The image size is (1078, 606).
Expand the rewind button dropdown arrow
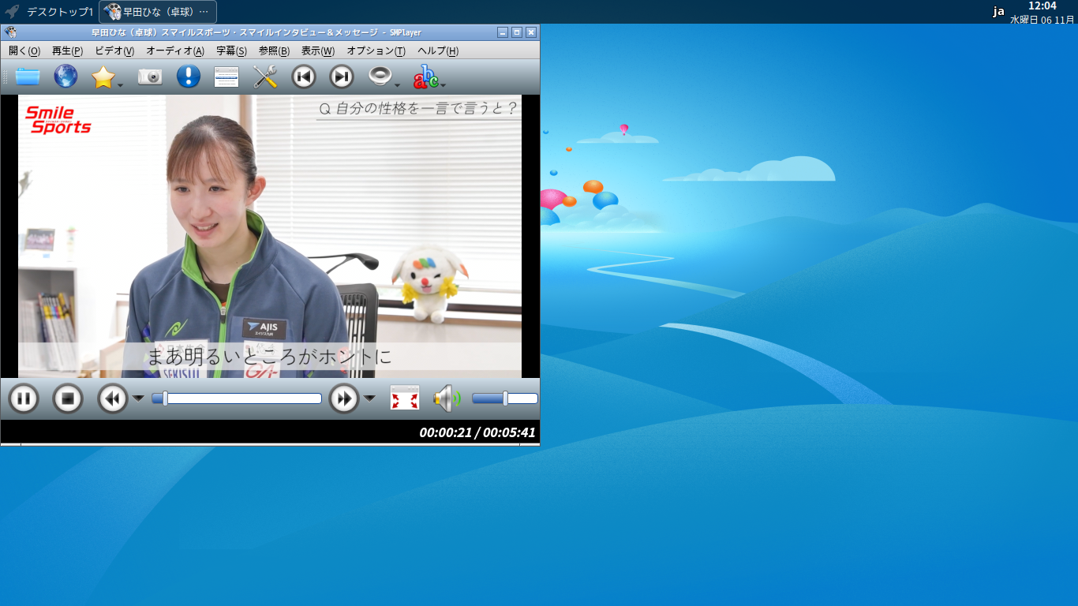pyautogui.click(x=138, y=398)
